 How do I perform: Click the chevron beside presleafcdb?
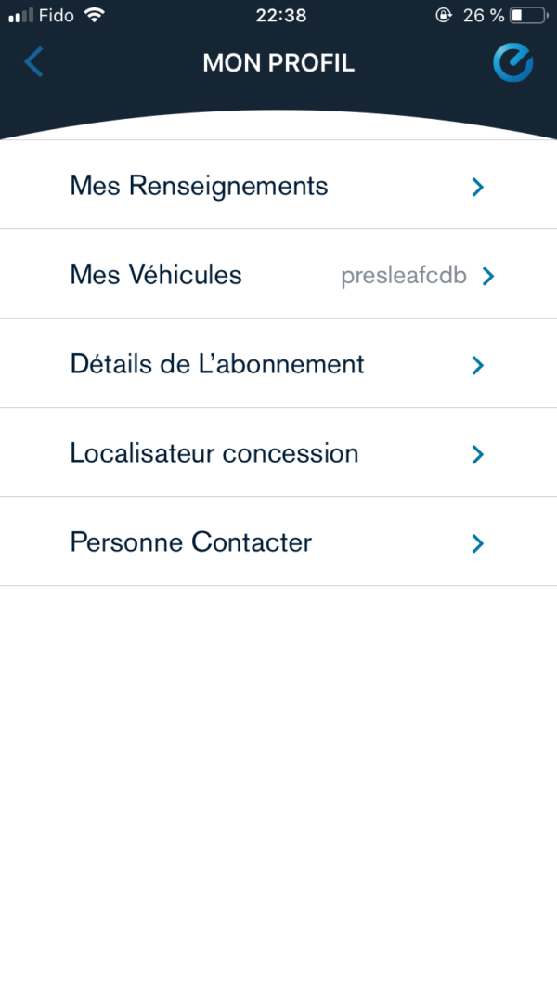point(488,276)
